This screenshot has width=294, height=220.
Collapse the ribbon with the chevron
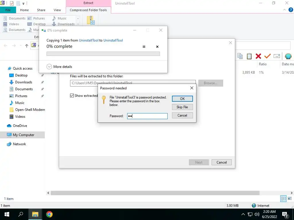[x=285, y=10]
